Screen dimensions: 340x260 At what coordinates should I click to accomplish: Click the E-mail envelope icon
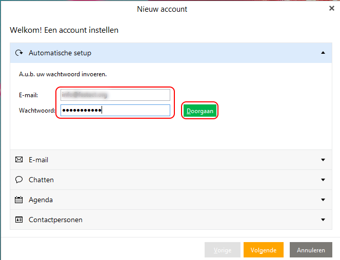19,160
